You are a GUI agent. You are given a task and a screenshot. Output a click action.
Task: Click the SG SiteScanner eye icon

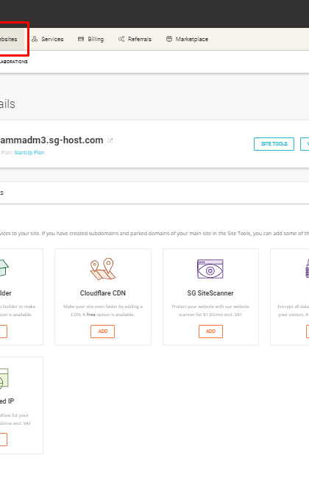(210, 269)
